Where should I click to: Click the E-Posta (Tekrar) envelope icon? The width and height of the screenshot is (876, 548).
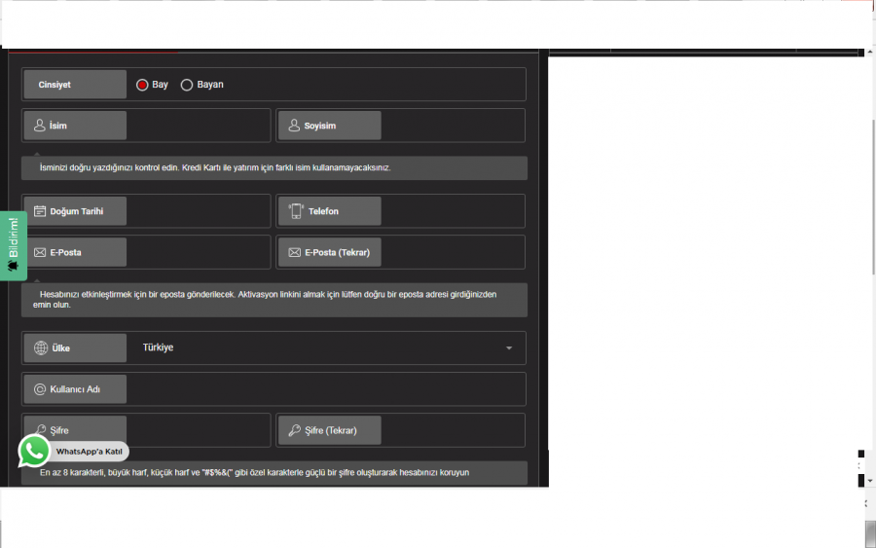pos(294,252)
